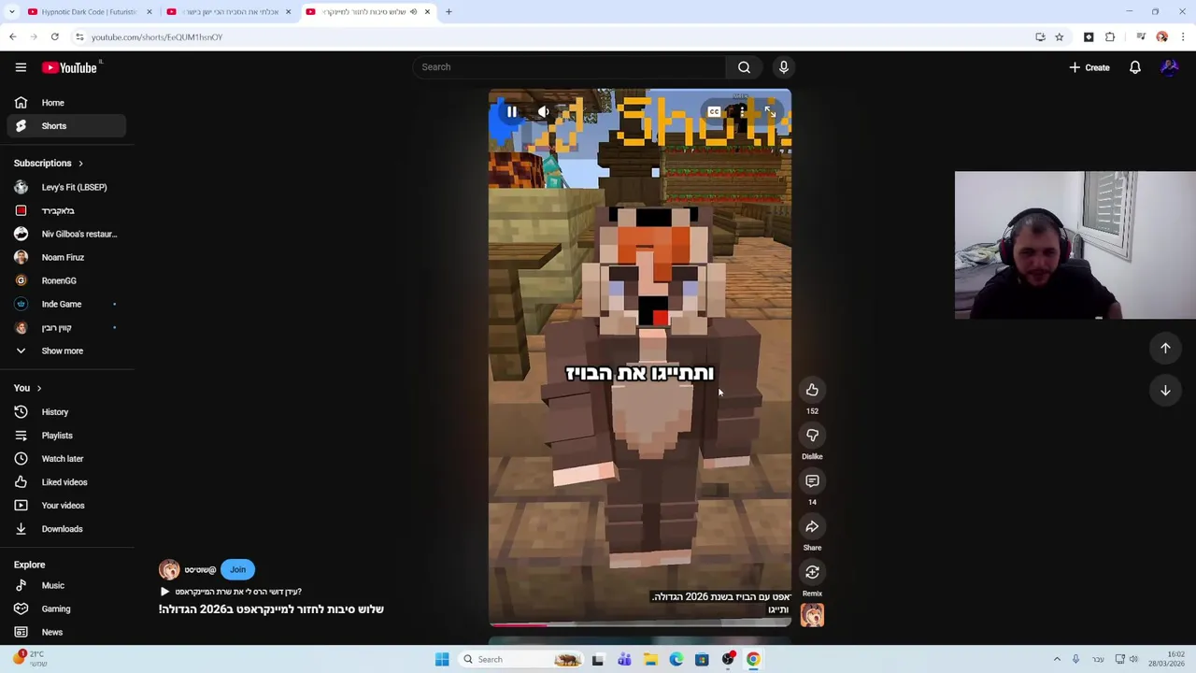Open Niv Gilboa's restaurant channel

click(65, 234)
